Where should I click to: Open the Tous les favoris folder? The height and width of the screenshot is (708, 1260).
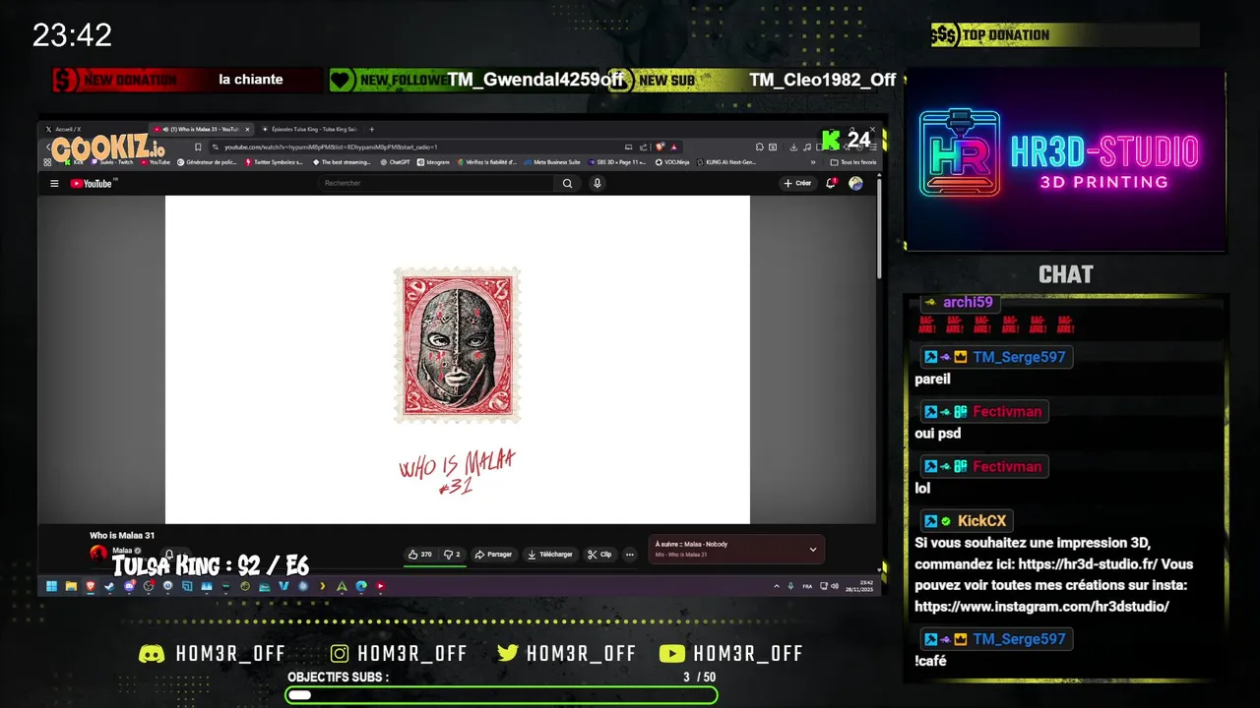(853, 162)
